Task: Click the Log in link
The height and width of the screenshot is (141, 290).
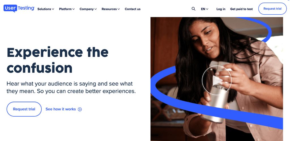Action: (221, 9)
